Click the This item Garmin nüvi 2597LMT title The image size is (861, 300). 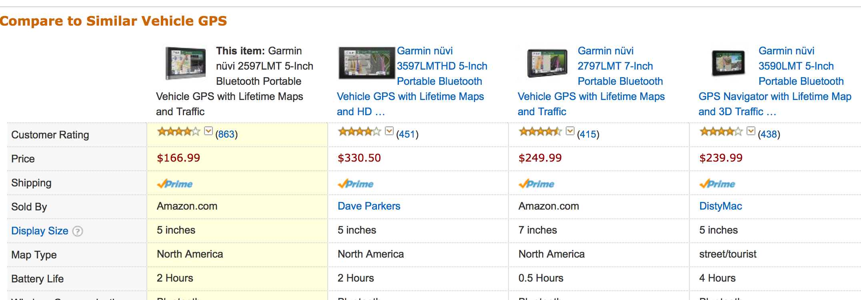(x=234, y=81)
